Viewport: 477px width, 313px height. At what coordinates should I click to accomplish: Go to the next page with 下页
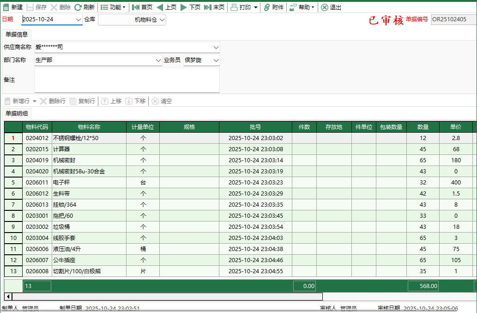point(191,7)
